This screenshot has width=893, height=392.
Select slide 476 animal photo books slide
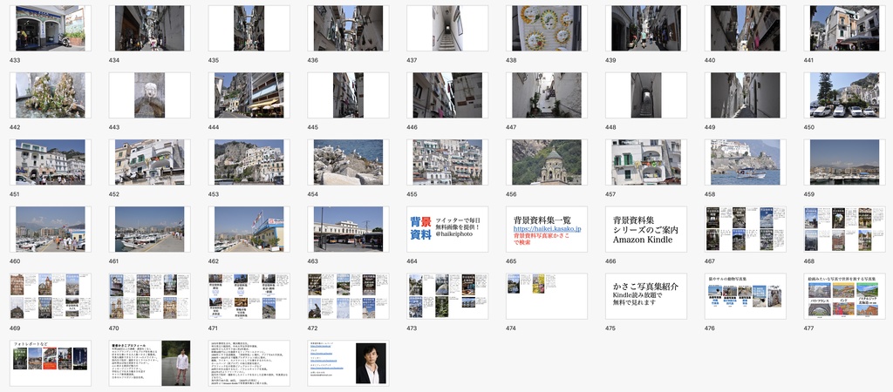(745, 296)
